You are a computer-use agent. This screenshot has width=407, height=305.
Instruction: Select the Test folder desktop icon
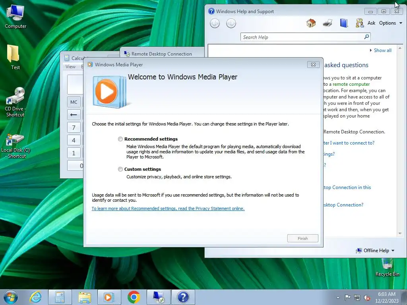[14, 57]
